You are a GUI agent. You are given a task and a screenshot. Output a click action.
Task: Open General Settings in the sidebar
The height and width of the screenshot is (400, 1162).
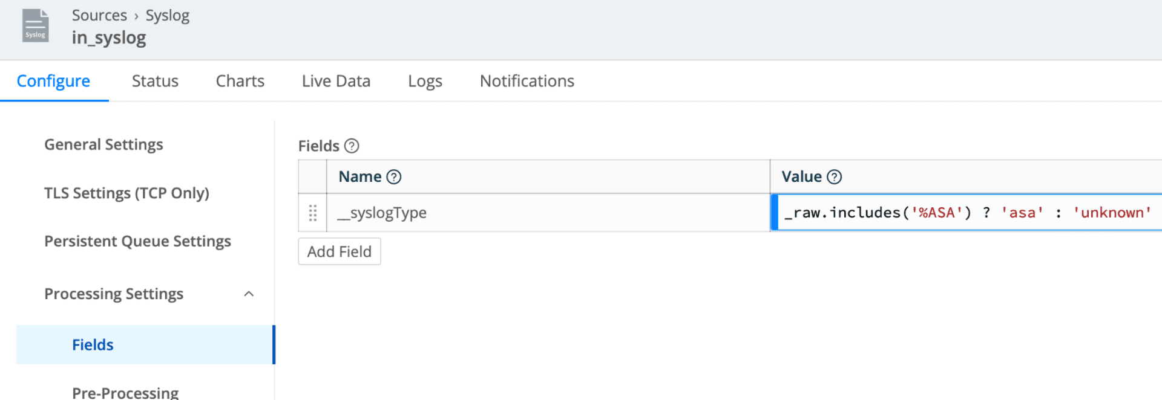pyautogui.click(x=103, y=144)
